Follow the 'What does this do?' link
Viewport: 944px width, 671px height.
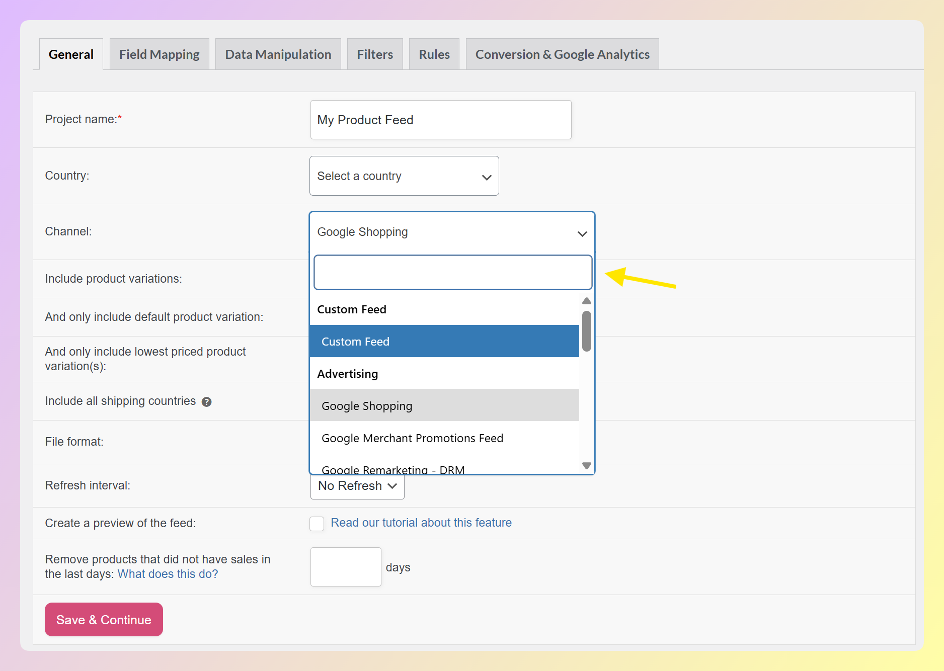click(168, 574)
